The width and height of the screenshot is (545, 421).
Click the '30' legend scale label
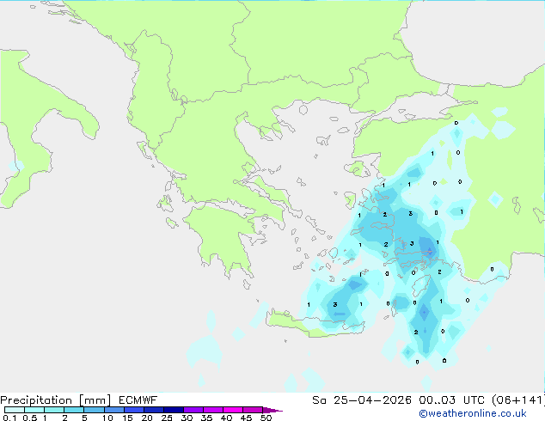(x=187, y=418)
